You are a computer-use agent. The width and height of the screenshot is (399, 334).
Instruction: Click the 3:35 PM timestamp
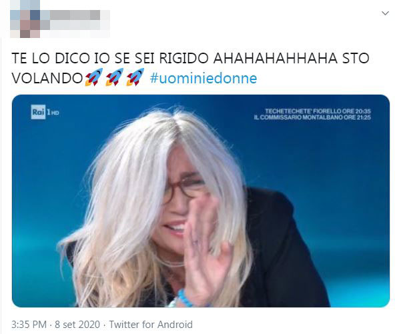(29, 325)
